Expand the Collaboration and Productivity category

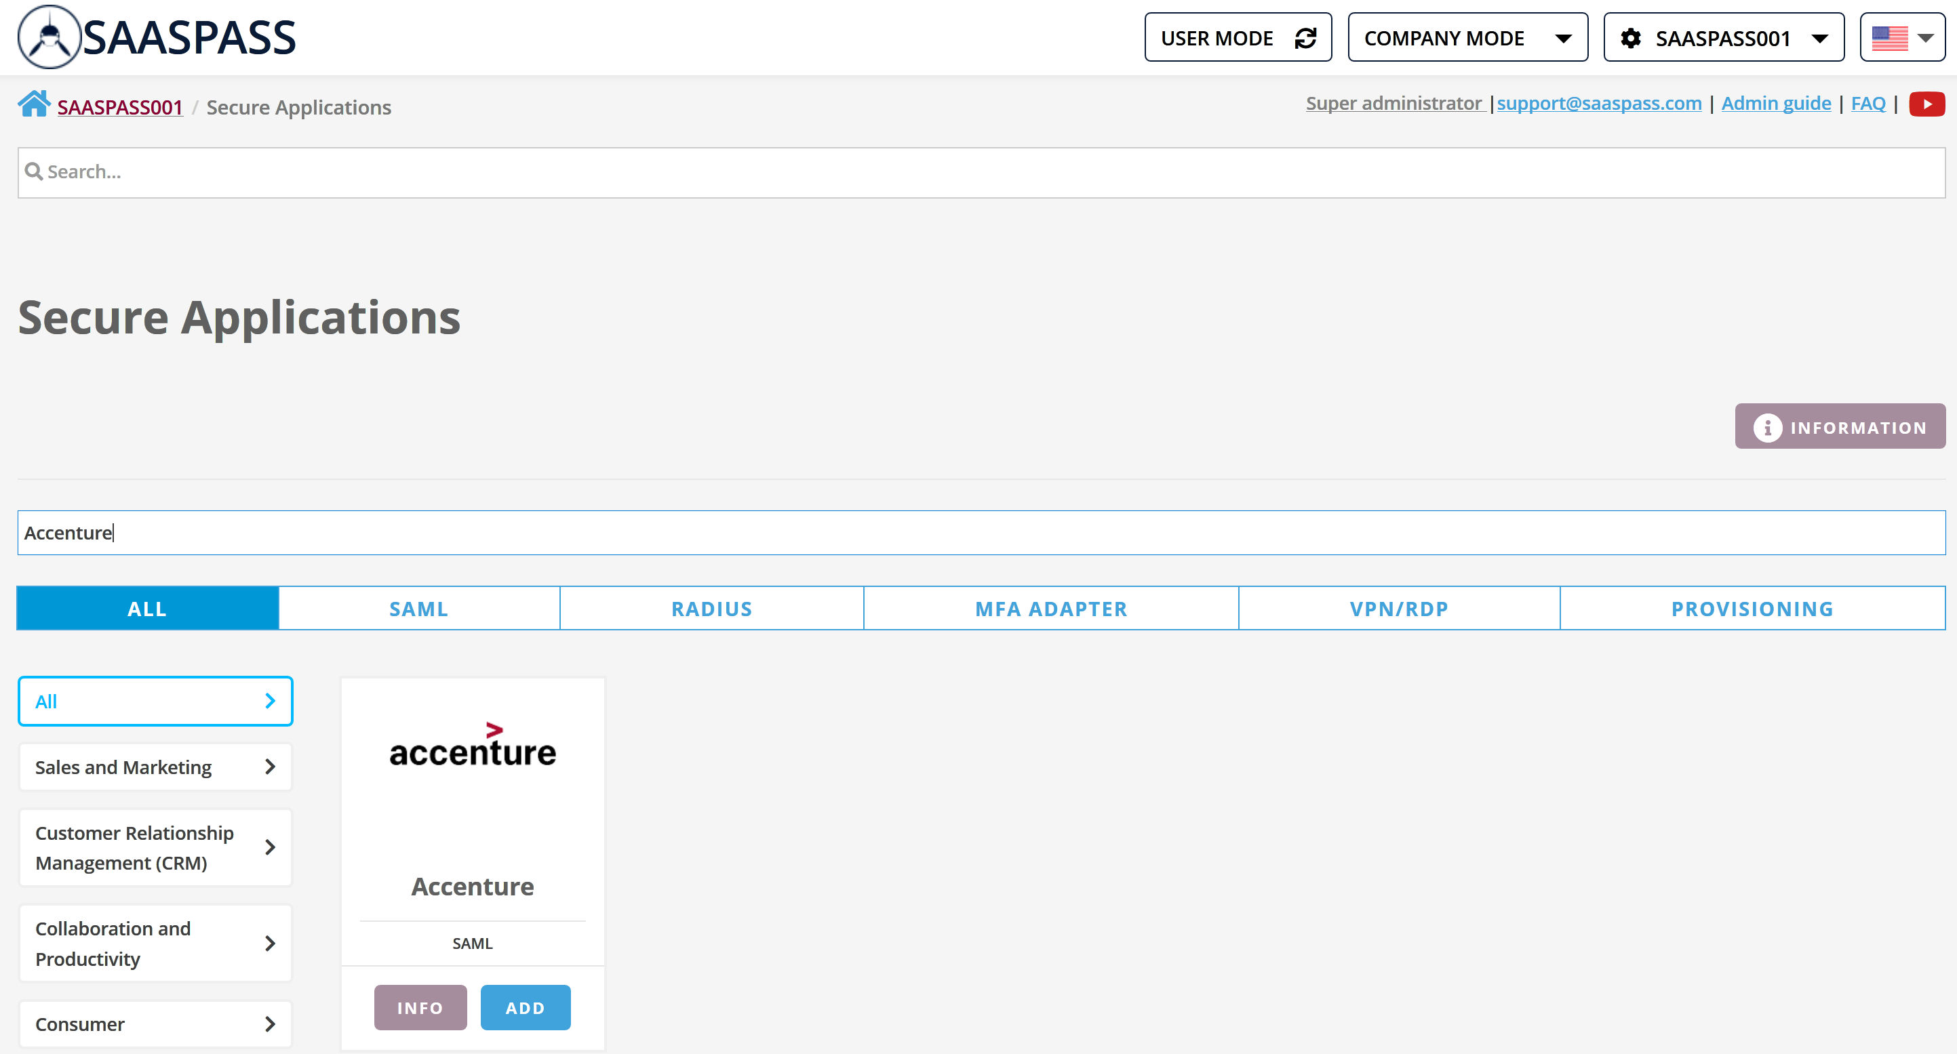[155, 943]
